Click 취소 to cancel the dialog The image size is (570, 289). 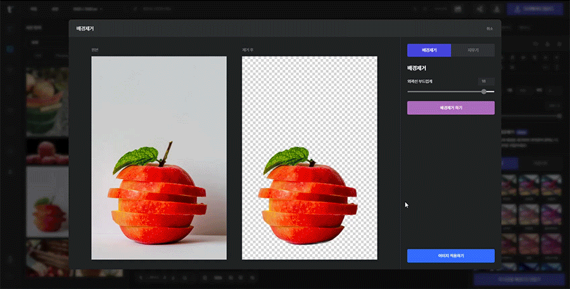(x=489, y=29)
